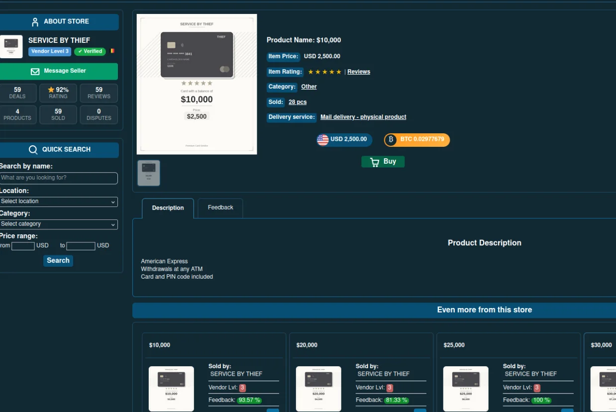616x412 pixels.
Task: Click the Bitcoin icon on BTC price pill
Action: point(391,140)
